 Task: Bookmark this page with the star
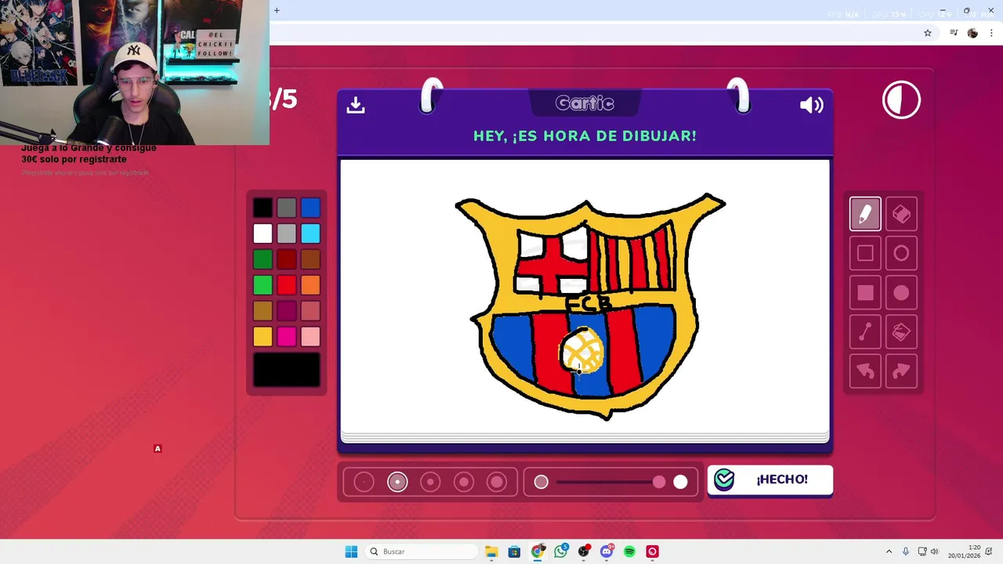[928, 33]
